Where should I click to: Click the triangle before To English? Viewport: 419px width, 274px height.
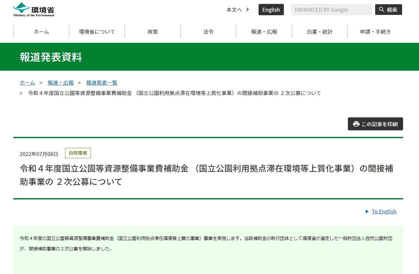pyautogui.click(x=367, y=211)
